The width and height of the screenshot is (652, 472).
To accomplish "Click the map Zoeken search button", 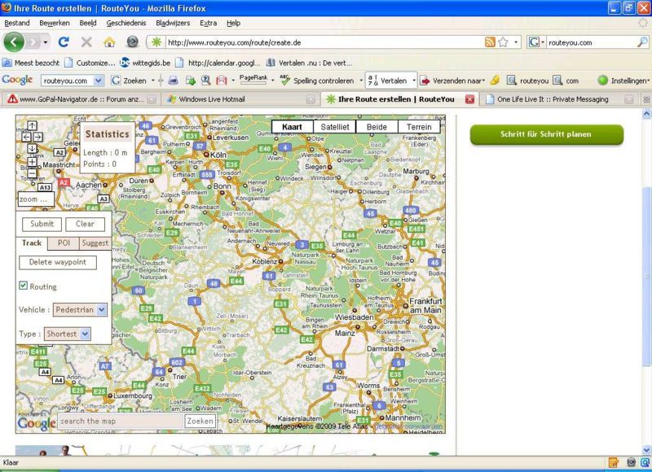I will click(x=200, y=421).
